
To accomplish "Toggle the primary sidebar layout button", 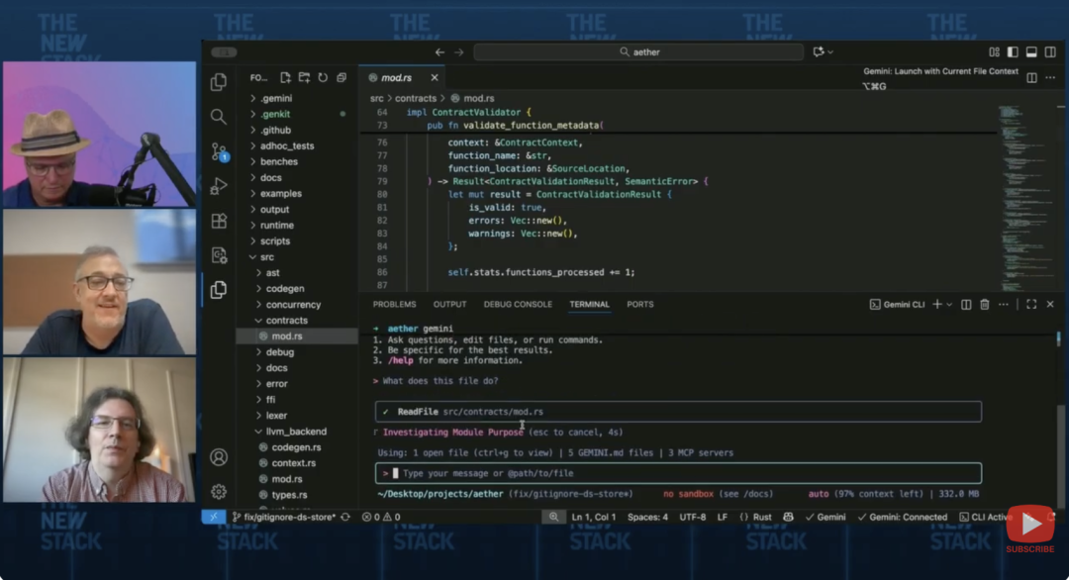I will pyautogui.click(x=1013, y=52).
